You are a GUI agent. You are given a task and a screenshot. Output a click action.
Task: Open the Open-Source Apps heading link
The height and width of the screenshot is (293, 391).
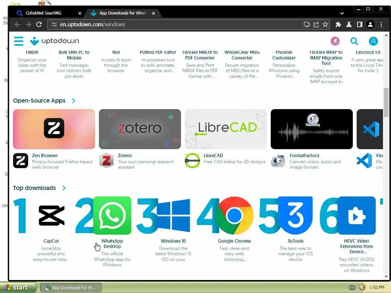click(x=39, y=101)
